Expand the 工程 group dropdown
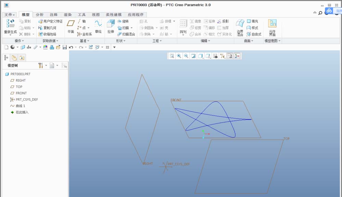 (x=157, y=41)
